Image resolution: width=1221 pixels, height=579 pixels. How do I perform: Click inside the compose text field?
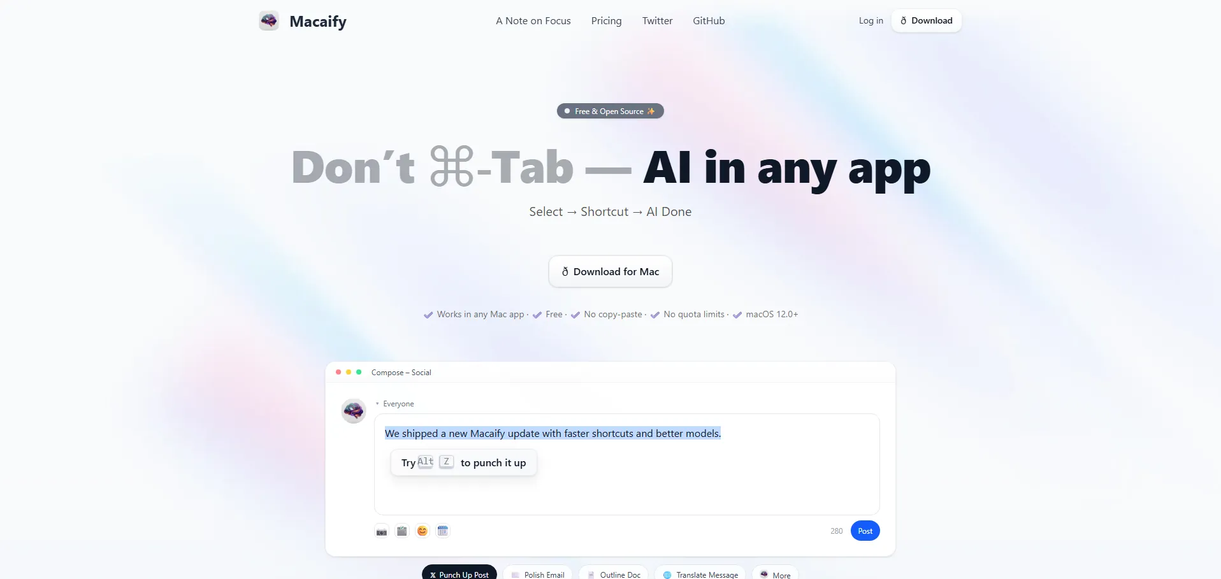coord(627,464)
